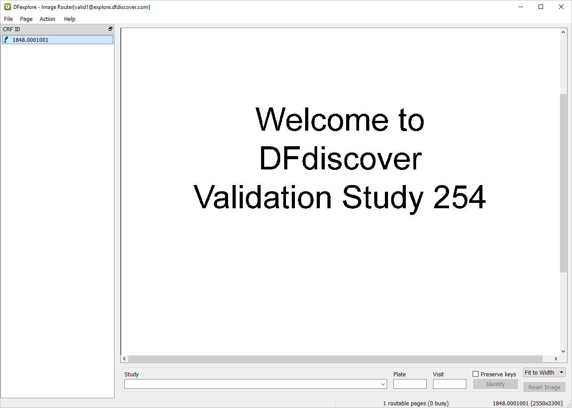The width and height of the screenshot is (572, 408).
Task: Select CRF entry 1848.0001001 in the list
Action: coord(30,40)
